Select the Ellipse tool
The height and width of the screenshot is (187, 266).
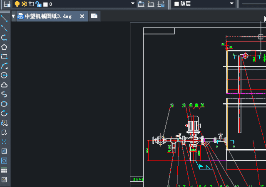click(4, 104)
